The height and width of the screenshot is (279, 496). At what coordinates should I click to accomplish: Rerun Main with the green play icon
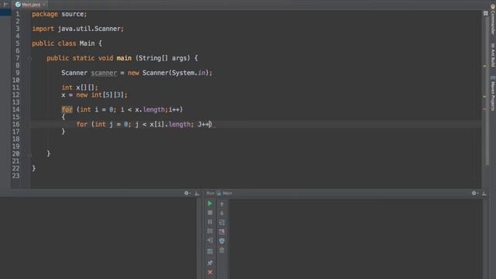[210, 203]
